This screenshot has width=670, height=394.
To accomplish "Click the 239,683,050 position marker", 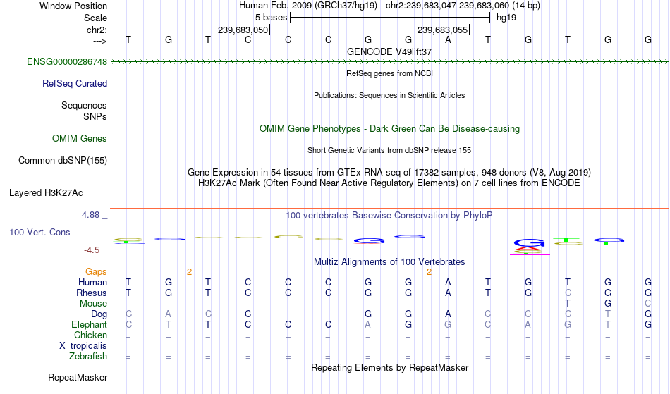I will [243, 30].
